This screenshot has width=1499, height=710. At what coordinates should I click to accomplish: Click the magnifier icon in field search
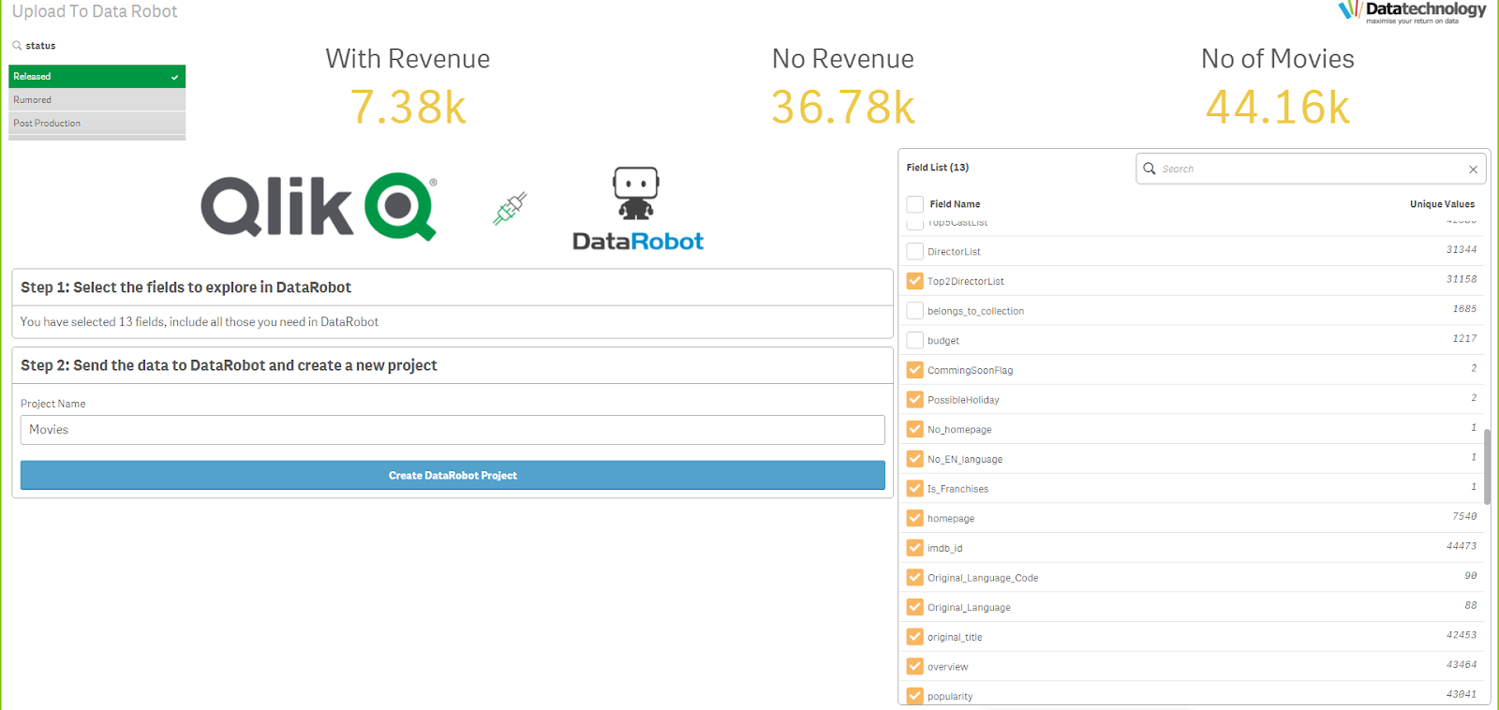(x=1150, y=169)
